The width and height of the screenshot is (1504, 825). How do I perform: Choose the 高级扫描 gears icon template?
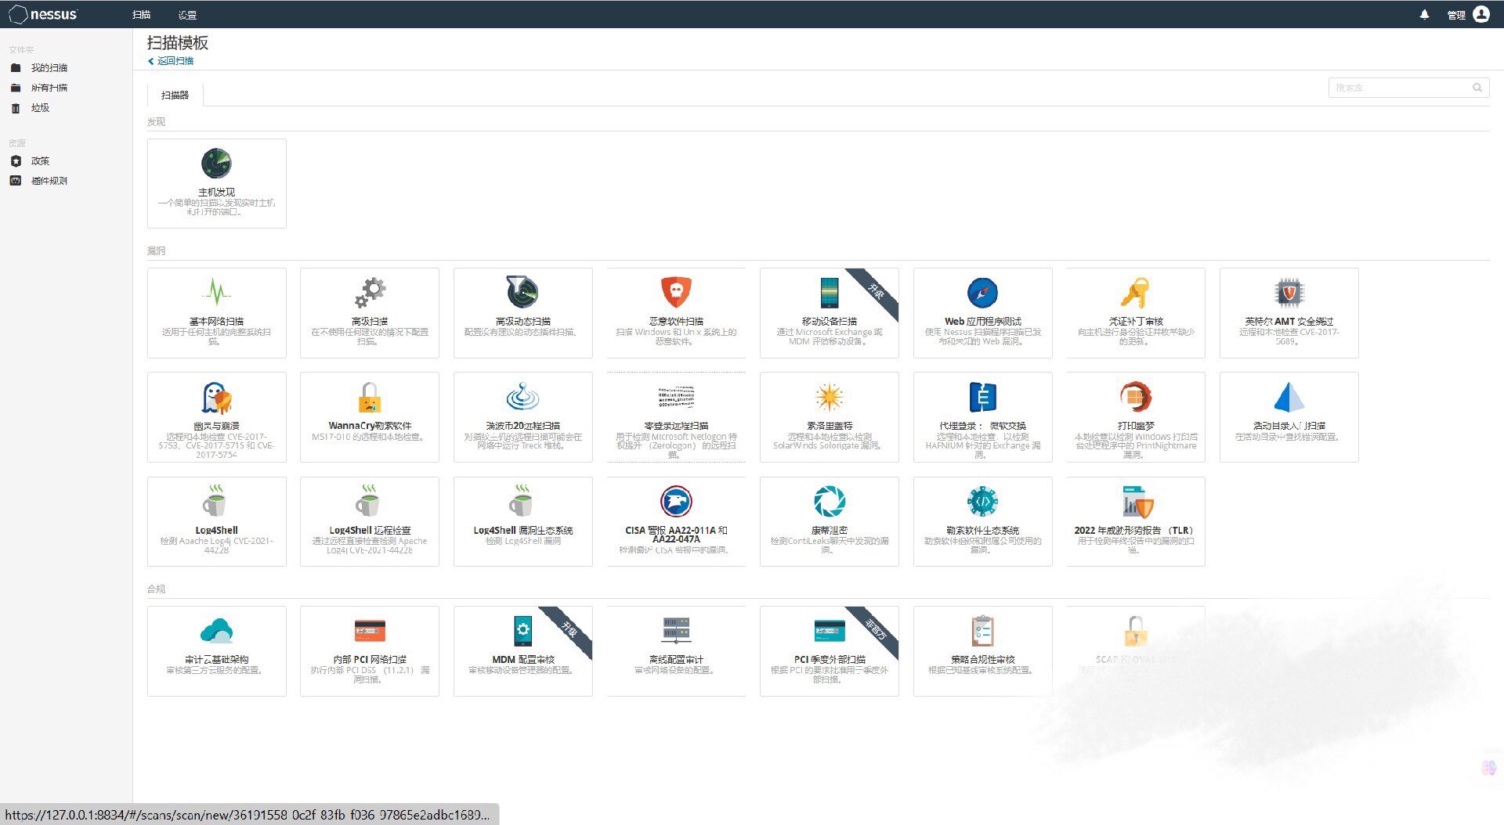tap(370, 293)
